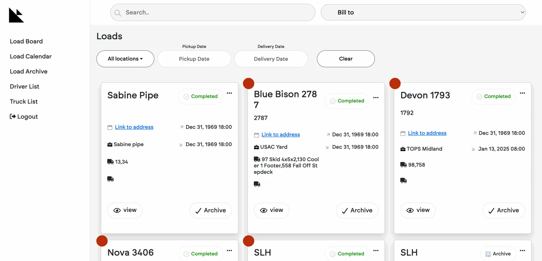Open the three-dot menu on the Sabine Pipe card
The image size is (542, 261).
(x=229, y=93)
